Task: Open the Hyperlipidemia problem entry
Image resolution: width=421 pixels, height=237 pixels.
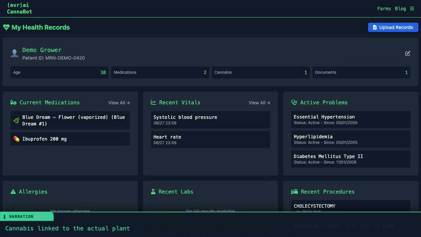Action: [x=351, y=139]
